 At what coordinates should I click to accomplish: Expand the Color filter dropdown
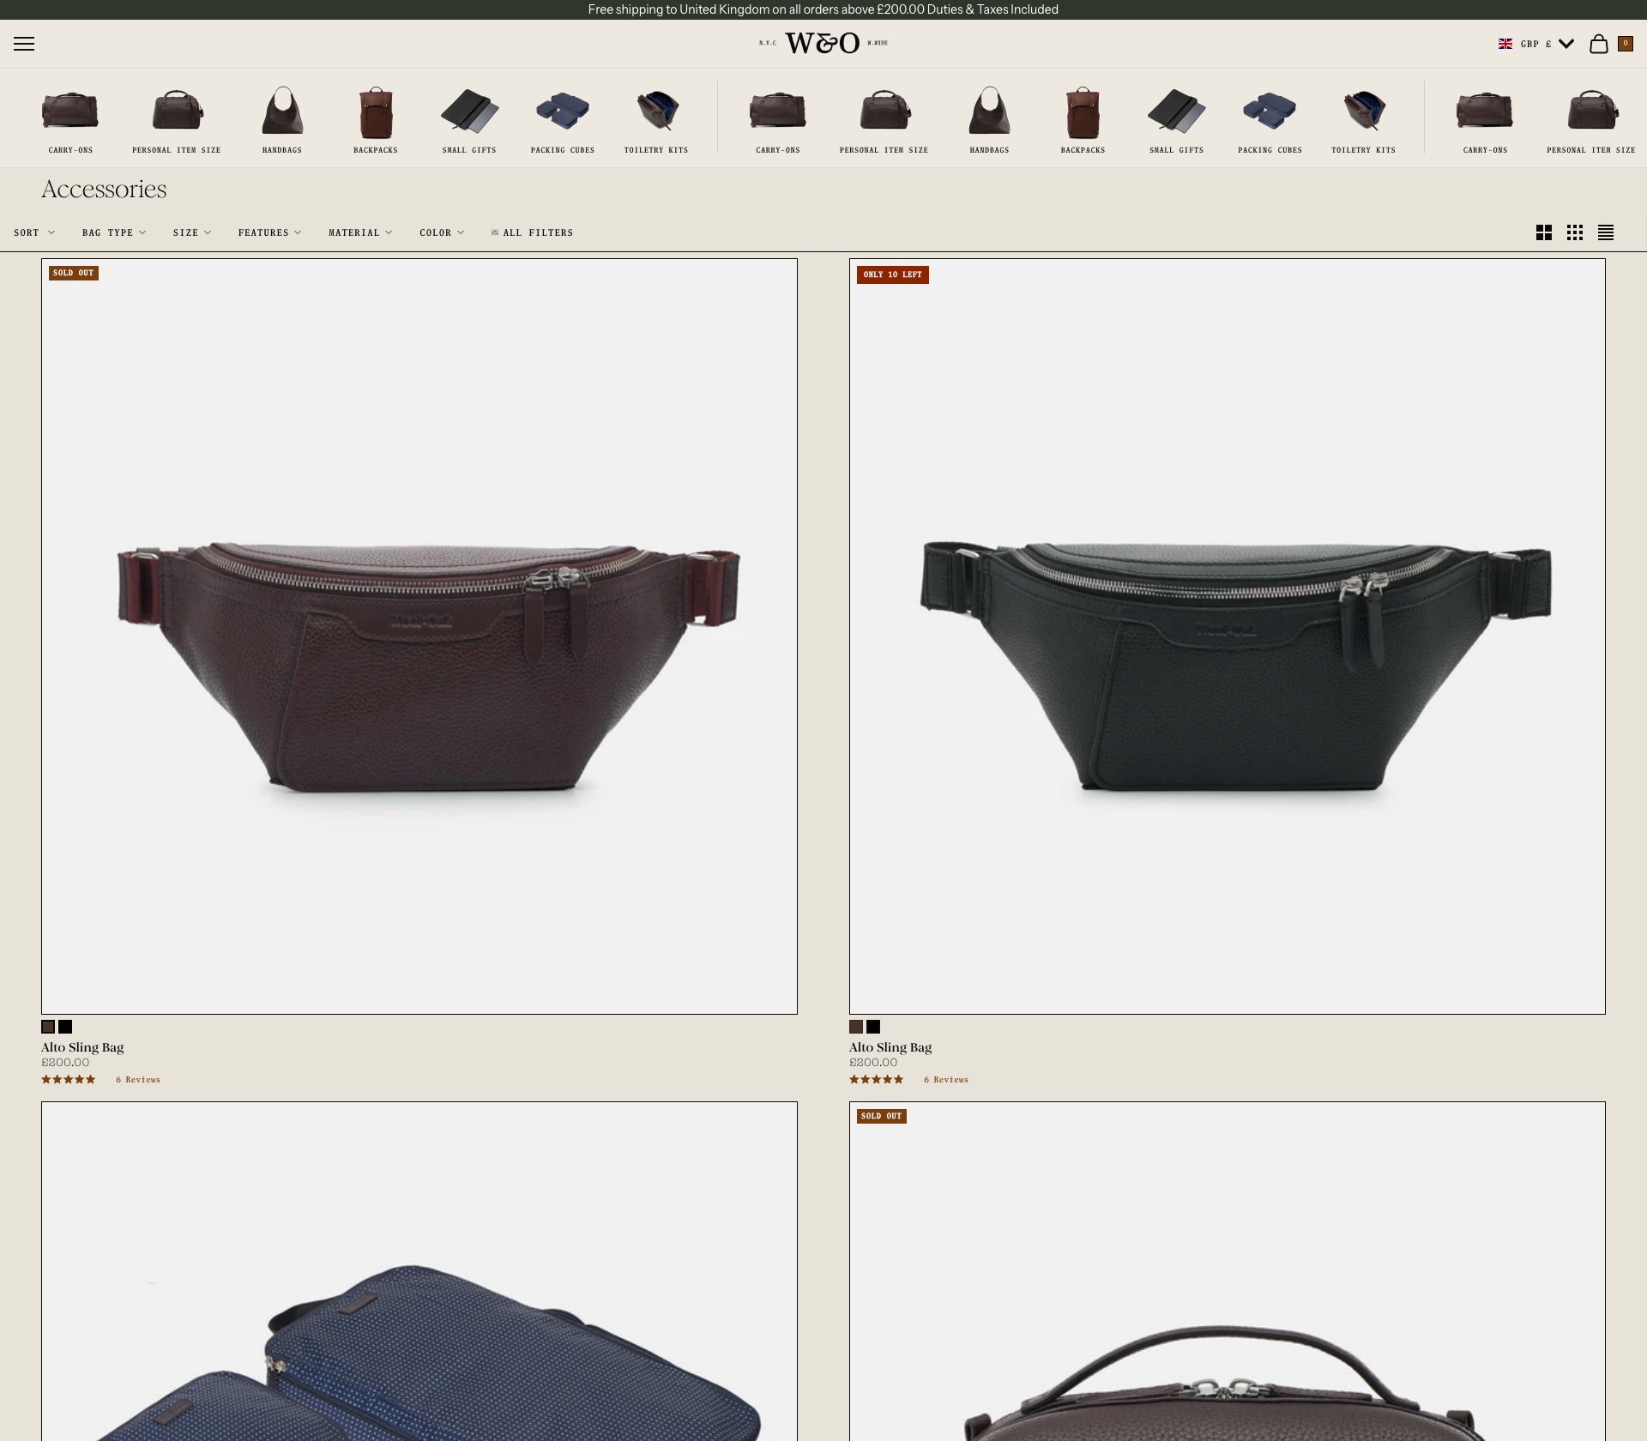tap(442, 232)
